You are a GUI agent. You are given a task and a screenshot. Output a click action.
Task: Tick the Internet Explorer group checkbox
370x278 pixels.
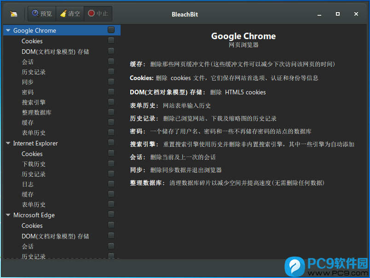coord(111,143)
